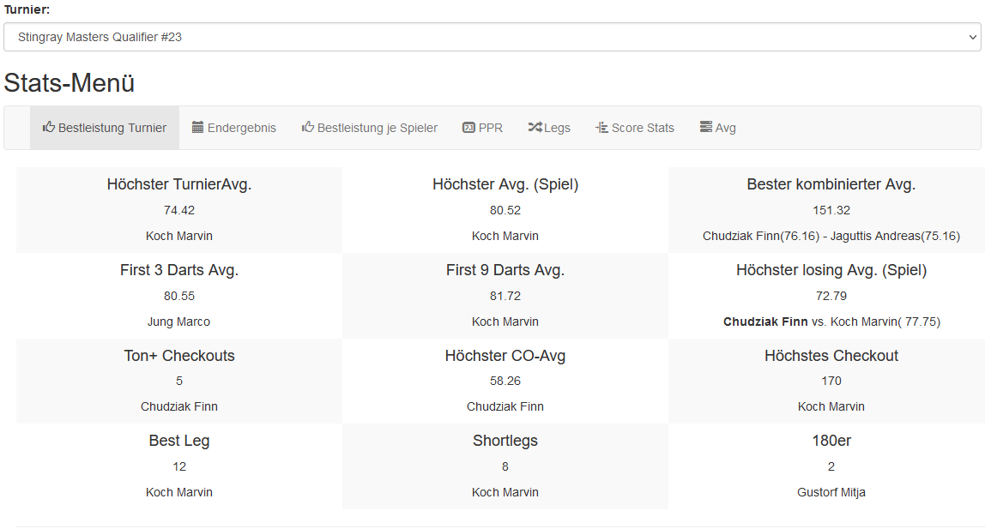Image resolution: width=985 pixels, height=529 pixels.
Task: Click Jung Marco under First 3 Darts Avg.
Action: (178, 322)
